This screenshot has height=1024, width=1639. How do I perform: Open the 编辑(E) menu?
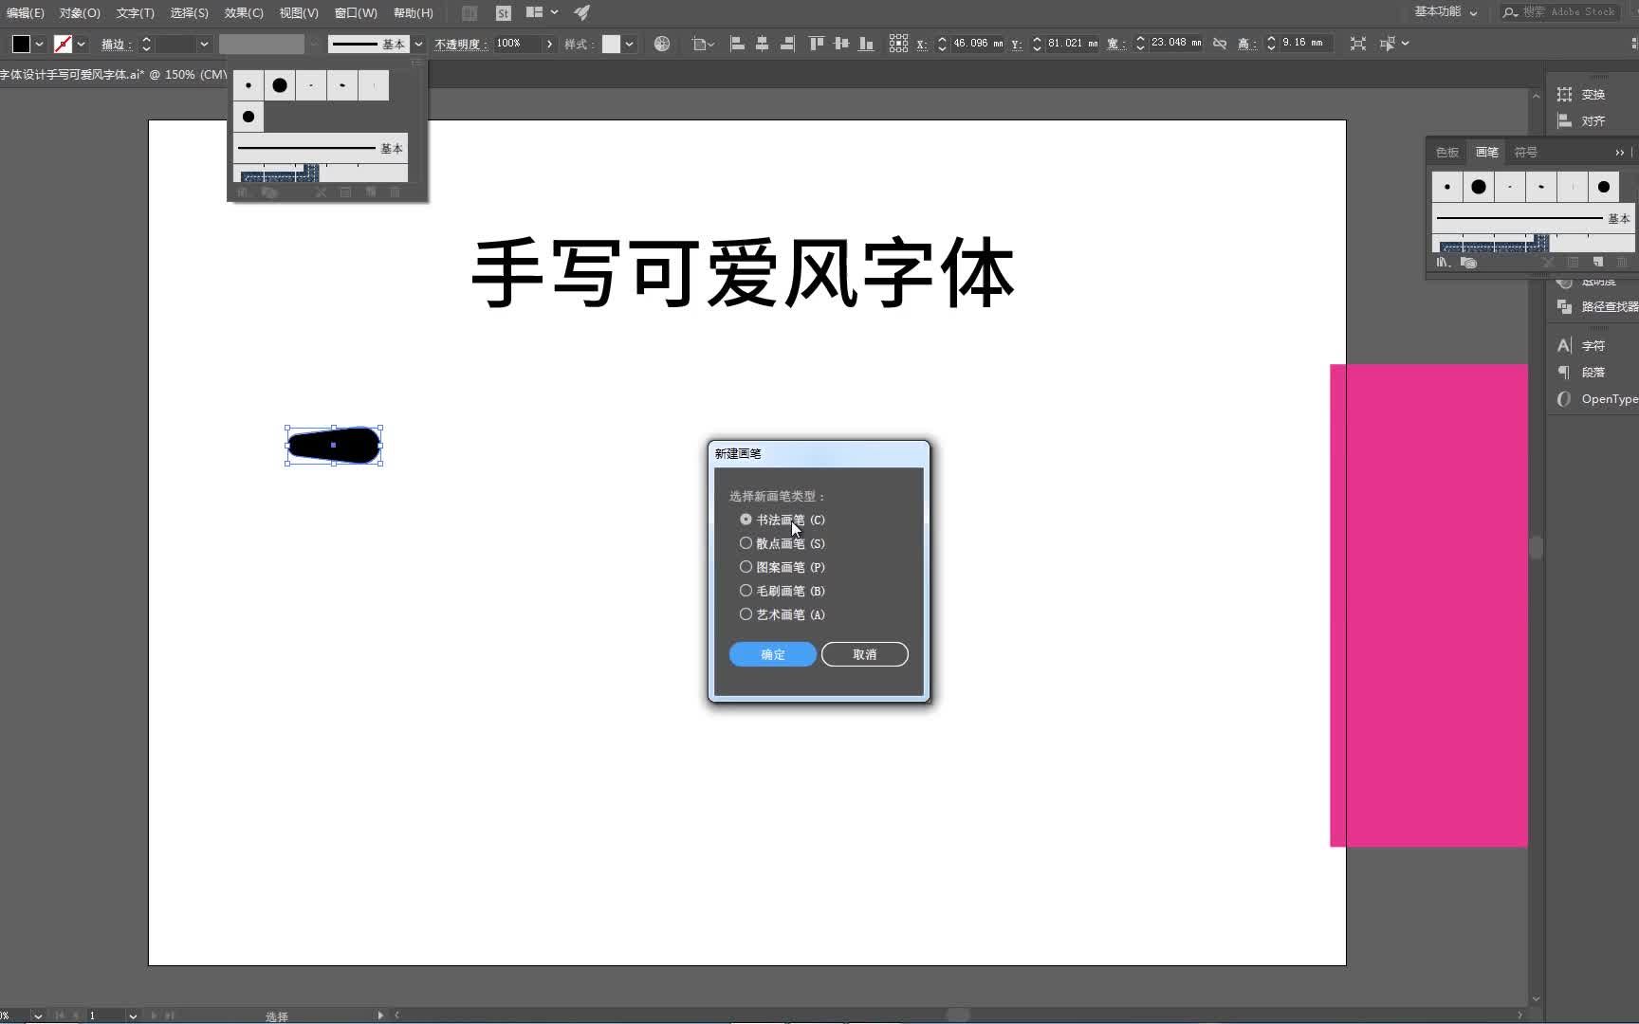[25, 13]
